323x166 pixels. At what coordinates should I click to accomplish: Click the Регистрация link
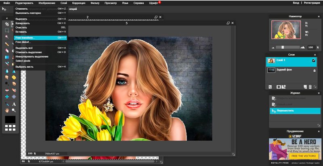coord(312,2)
